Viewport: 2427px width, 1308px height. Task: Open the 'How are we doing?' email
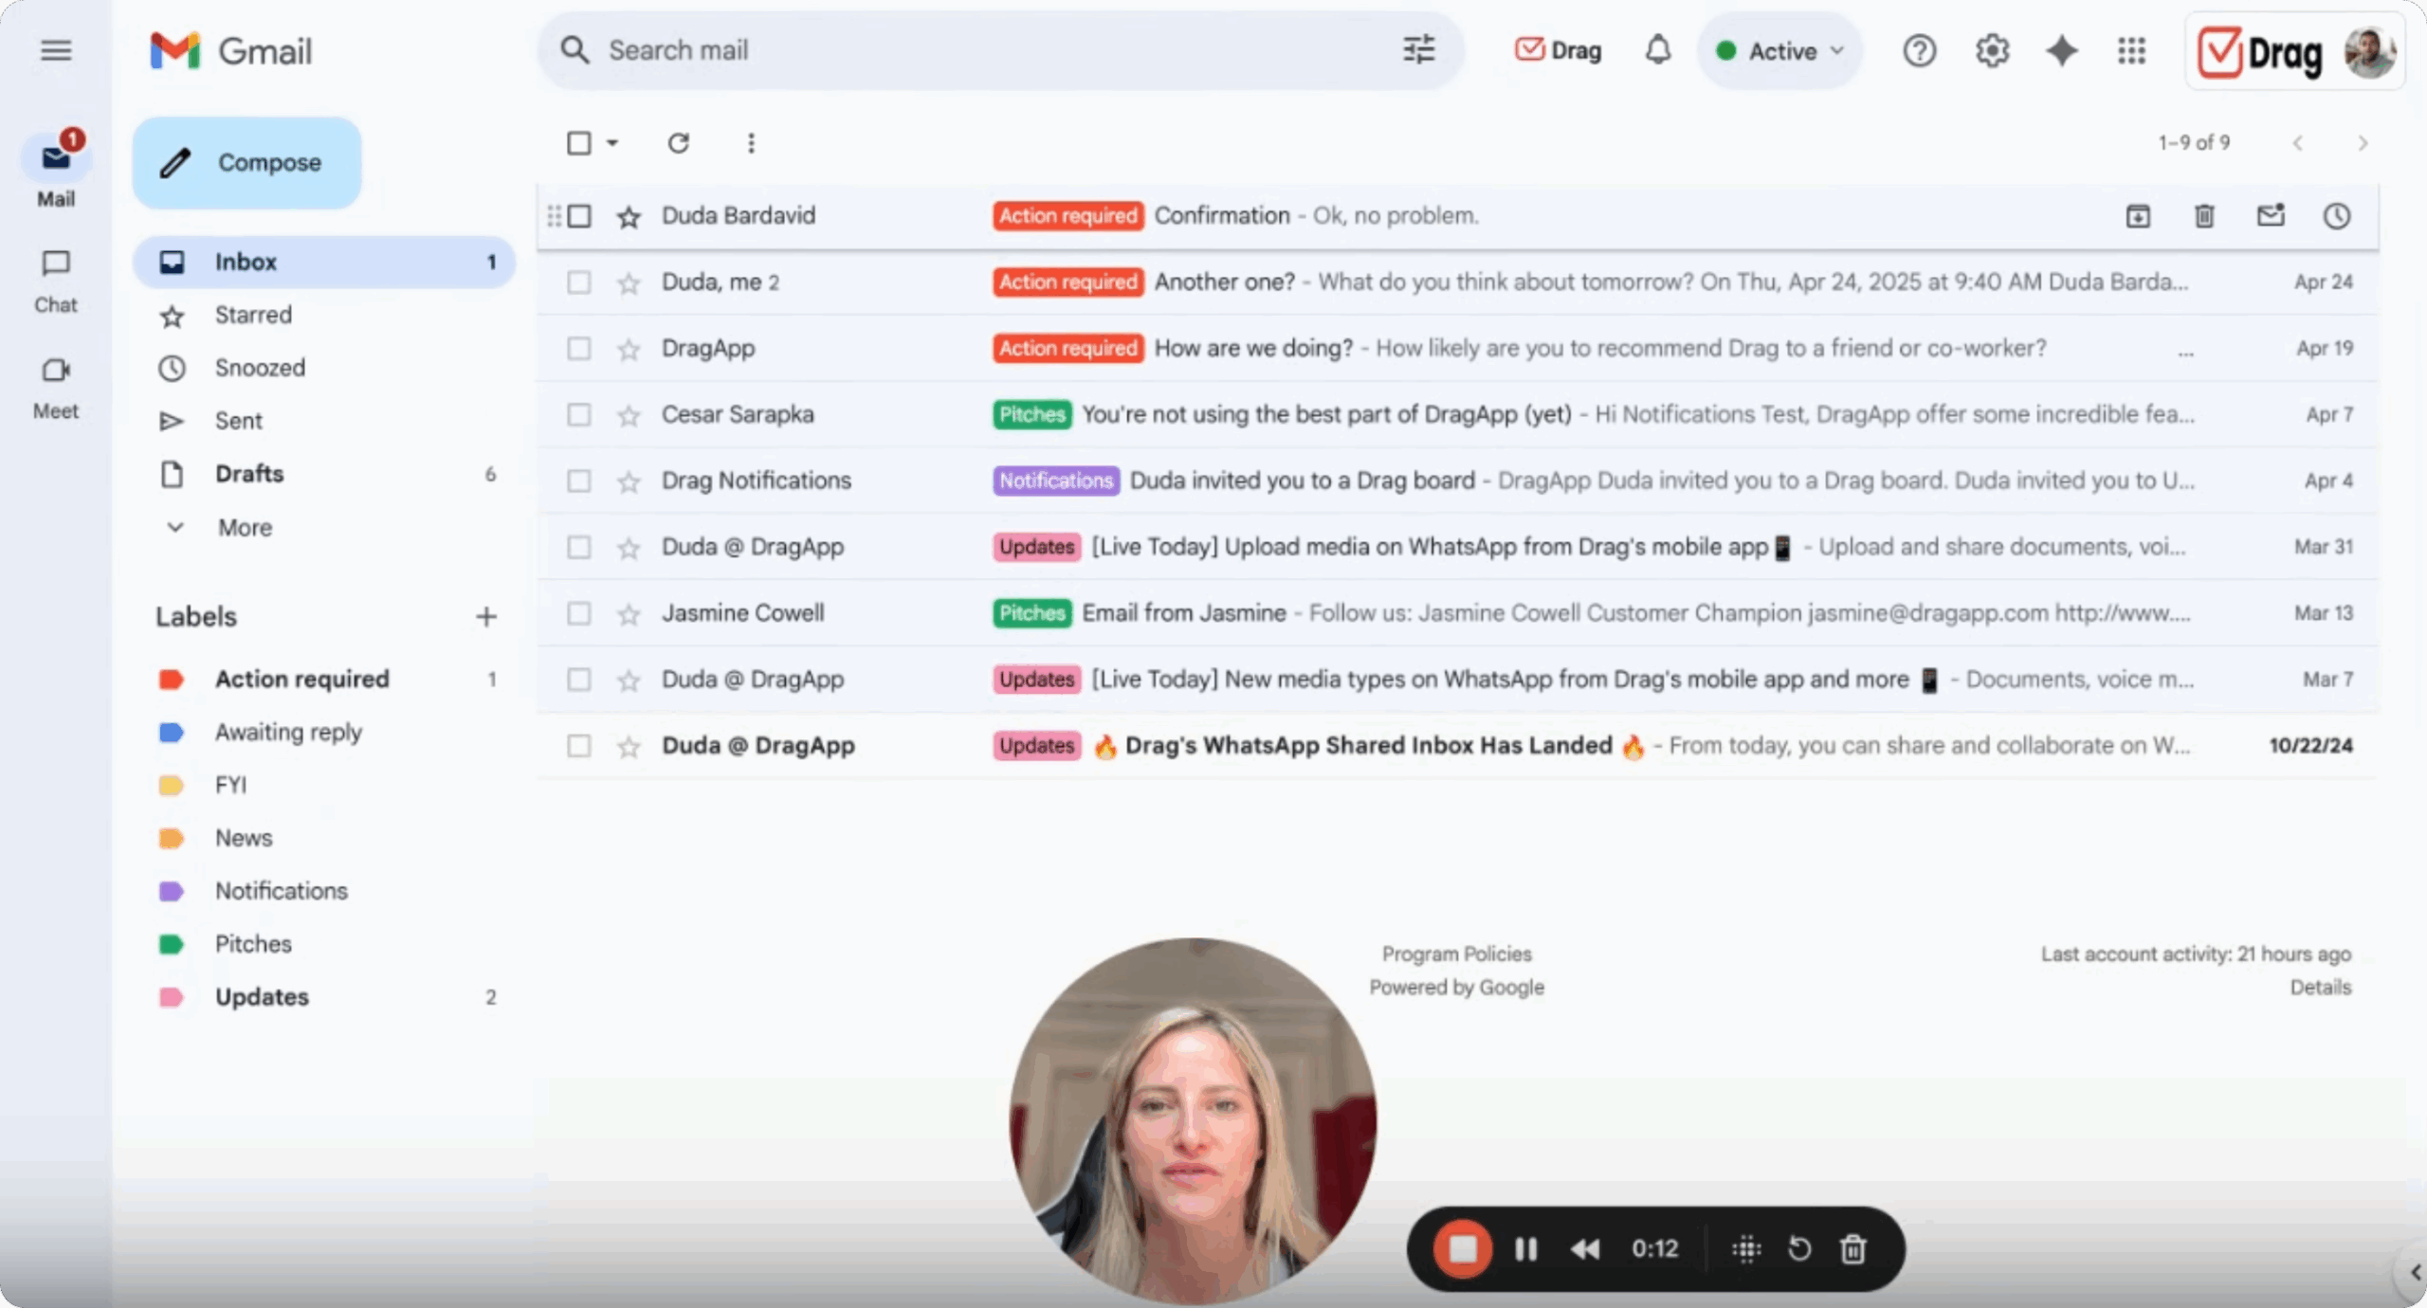click(1457, 349)
